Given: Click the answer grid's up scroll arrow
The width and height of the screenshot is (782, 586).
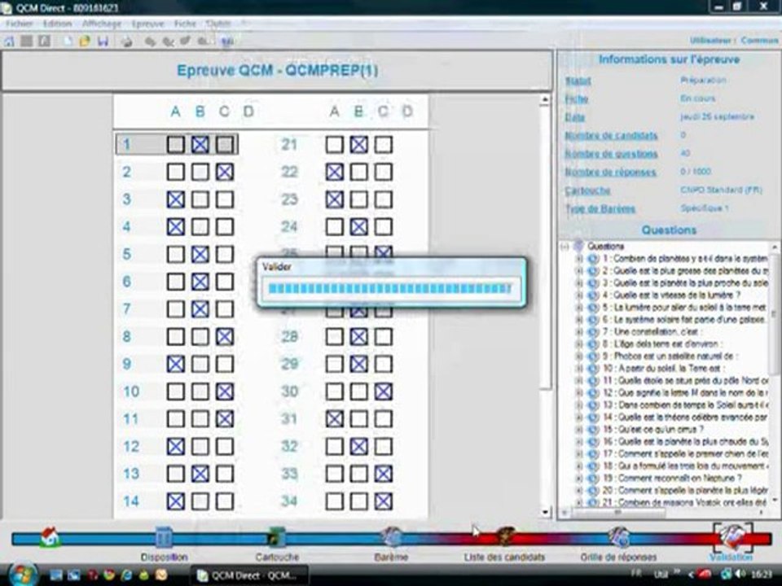Looking at the screenshot, I should [x=545, y=99].
